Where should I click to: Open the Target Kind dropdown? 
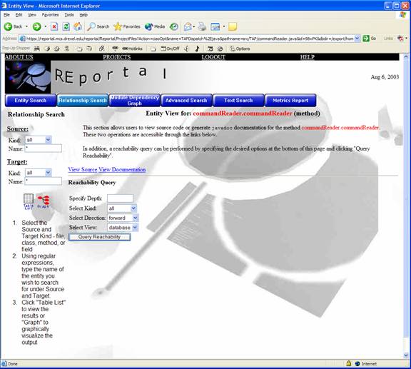tap(39, 173)
